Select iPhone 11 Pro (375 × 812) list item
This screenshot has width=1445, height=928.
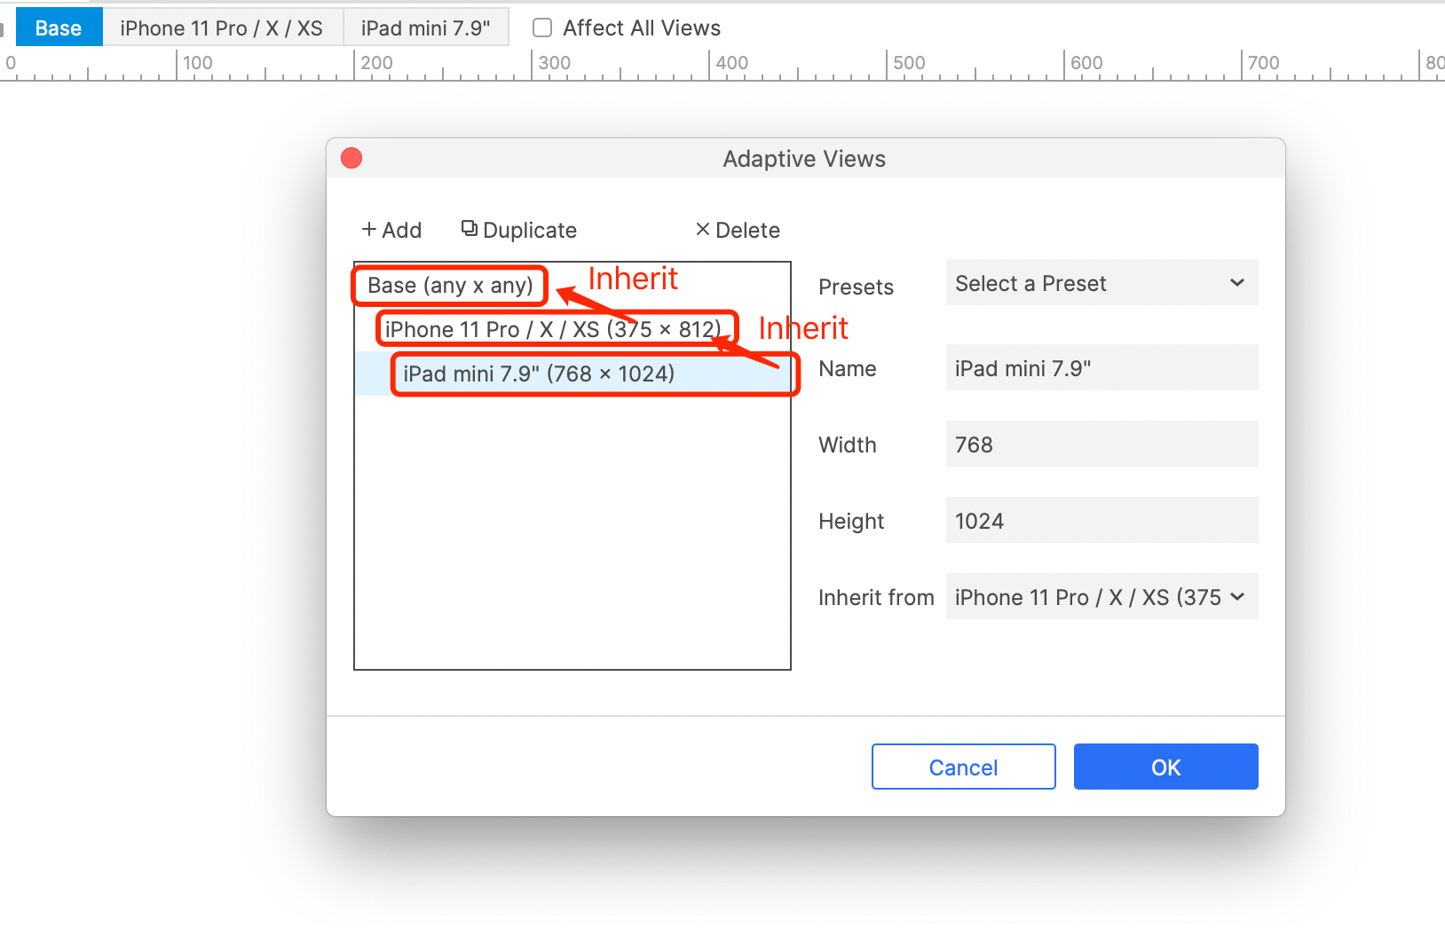(553, 329)
